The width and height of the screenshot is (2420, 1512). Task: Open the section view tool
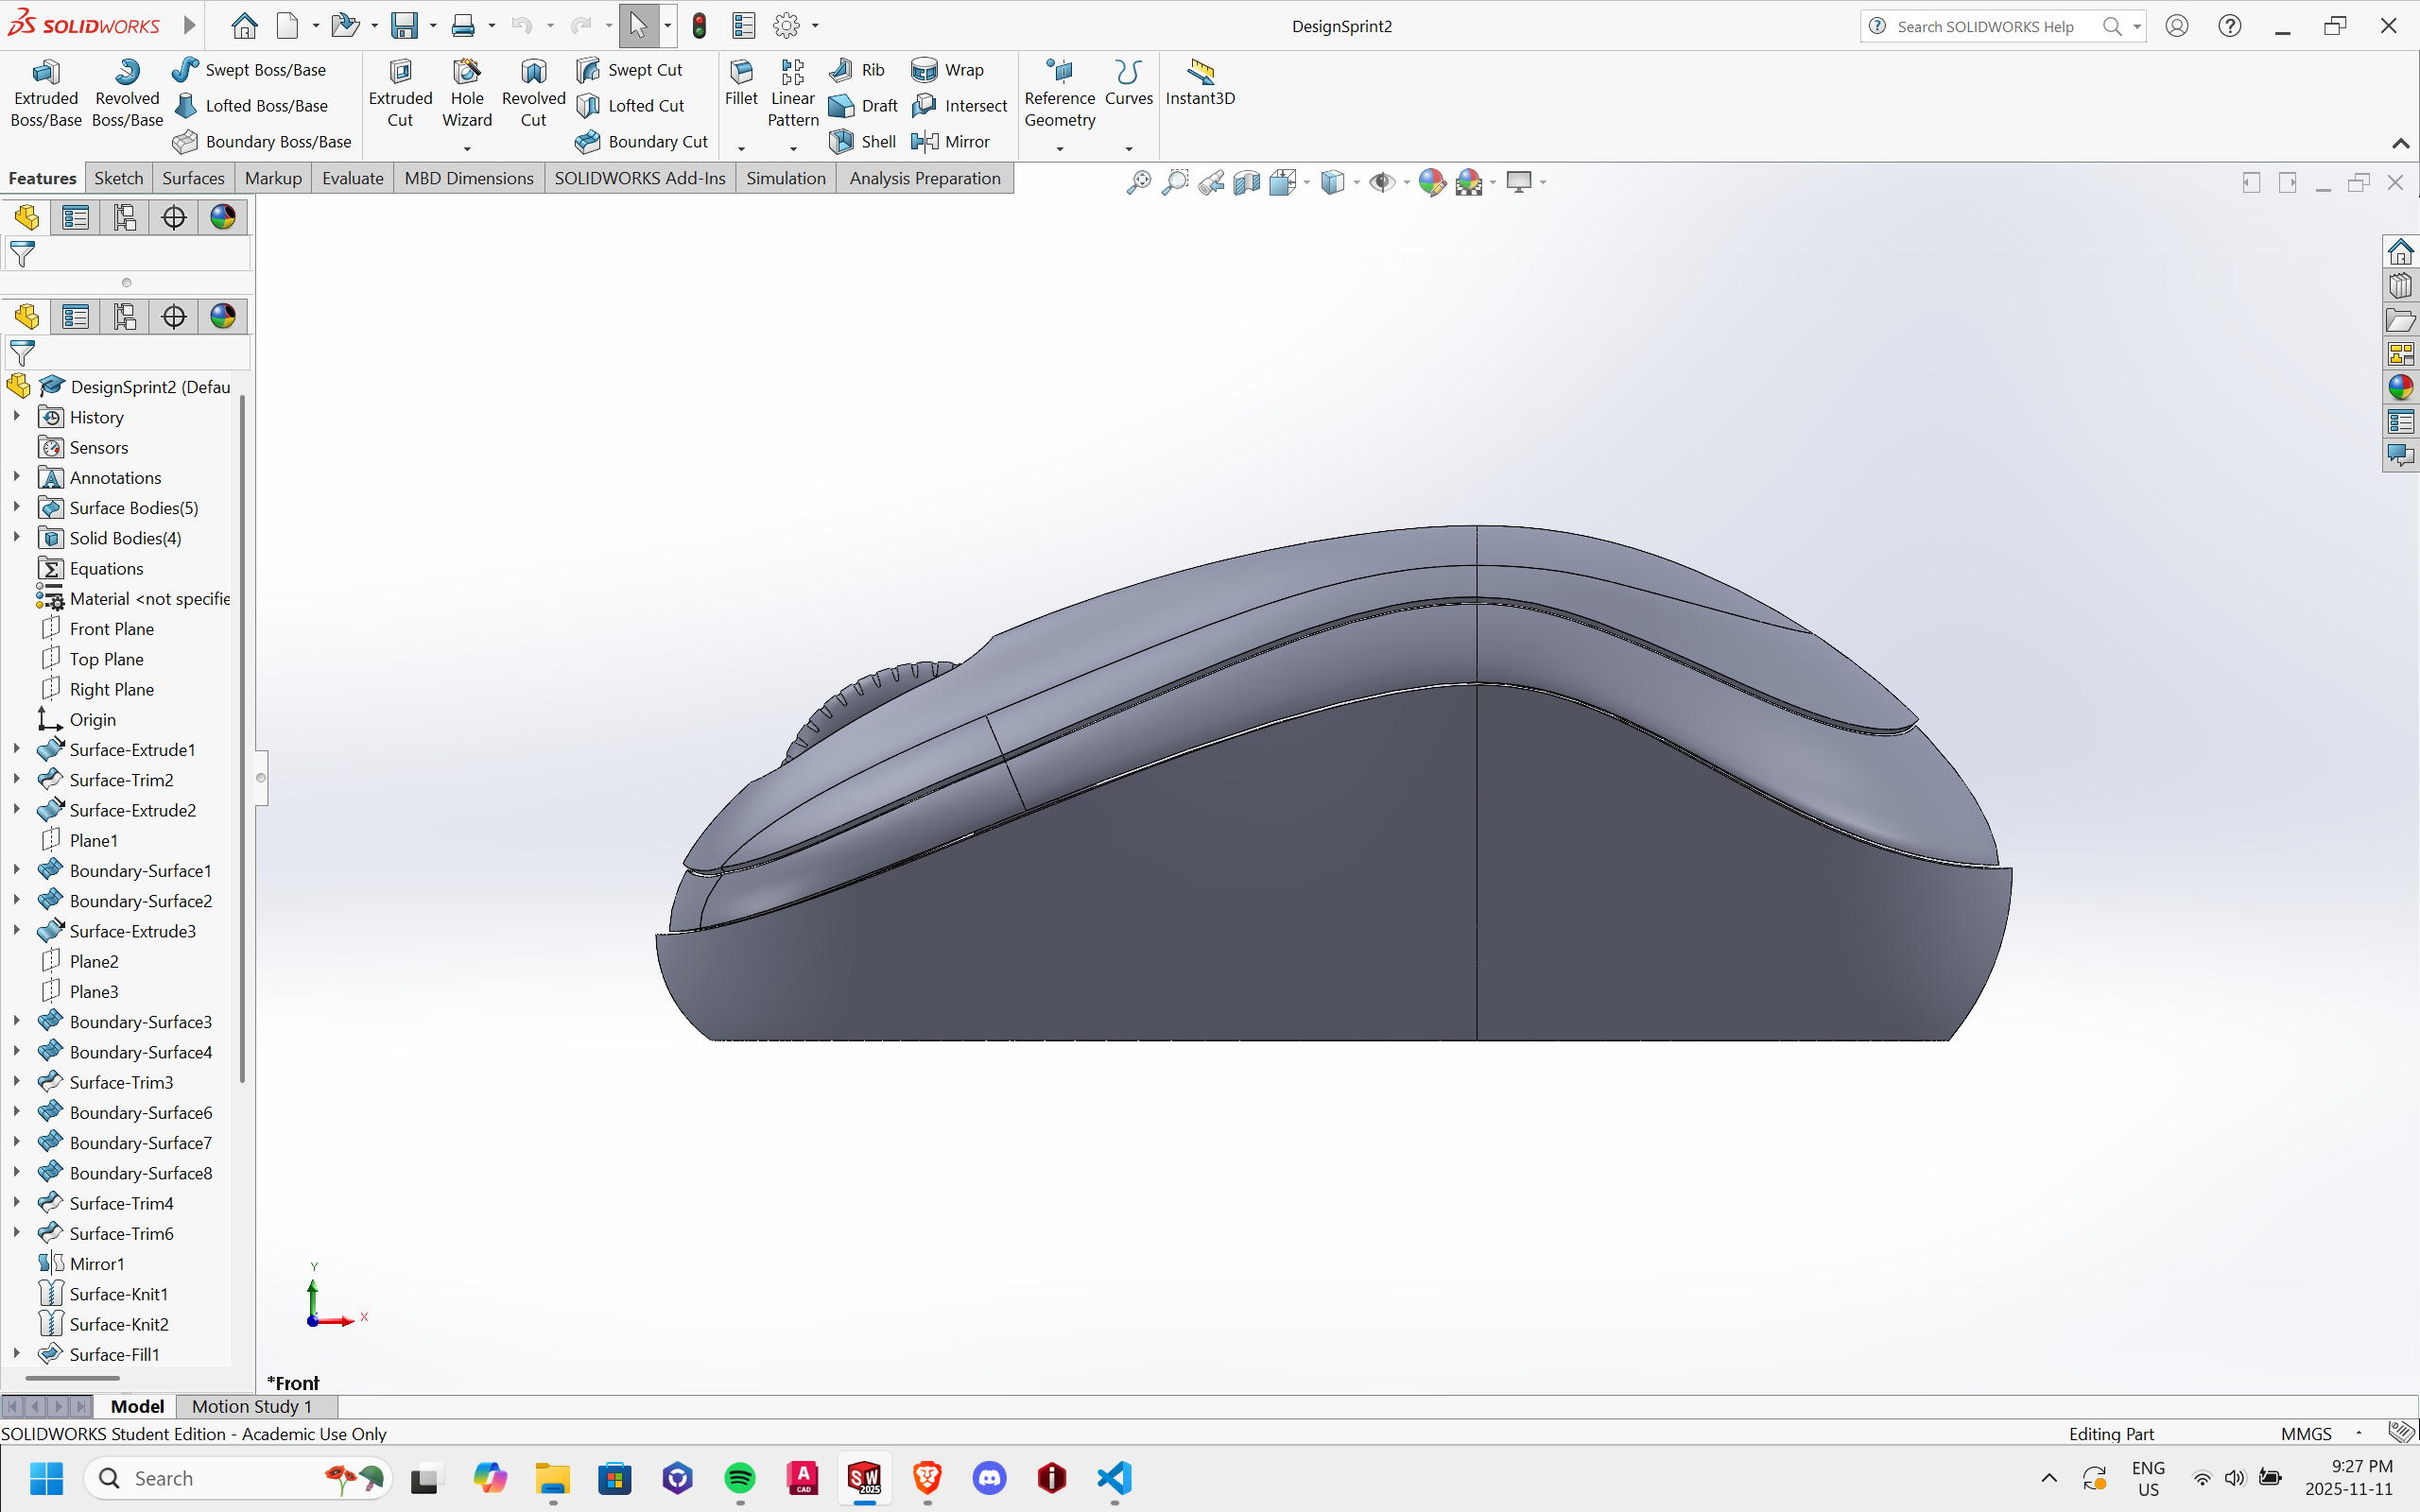(1246, 182)
